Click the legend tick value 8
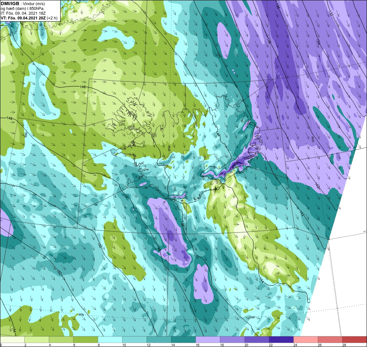 (99, 345)
